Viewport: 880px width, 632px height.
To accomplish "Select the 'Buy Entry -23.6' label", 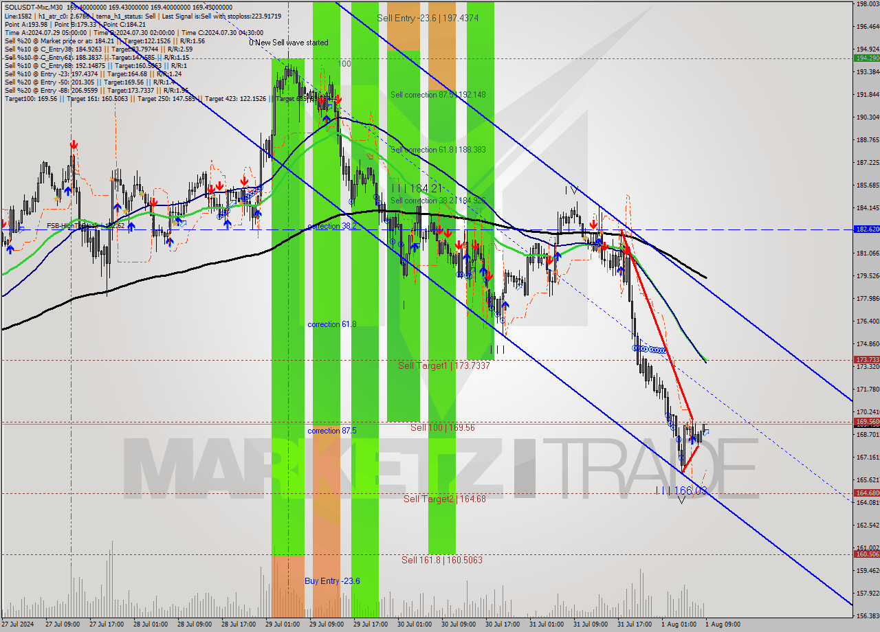I will point(332,581).
